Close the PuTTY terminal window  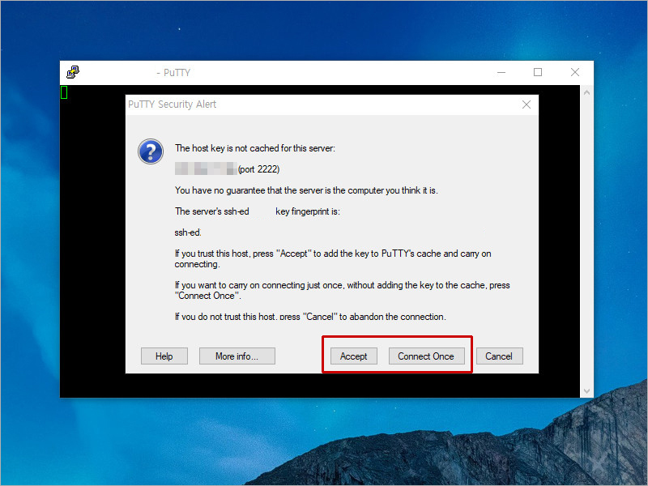(575, 72)
